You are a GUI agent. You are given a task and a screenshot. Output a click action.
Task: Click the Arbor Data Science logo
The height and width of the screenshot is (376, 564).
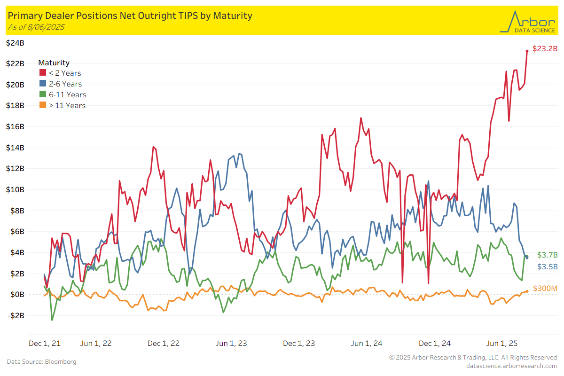pos(528,21)
